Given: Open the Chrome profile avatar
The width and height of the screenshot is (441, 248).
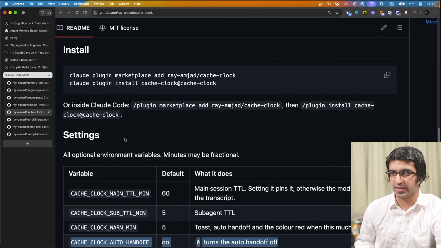Looking at the screenshot, I should pyautogui.click(x=427, y=13).
